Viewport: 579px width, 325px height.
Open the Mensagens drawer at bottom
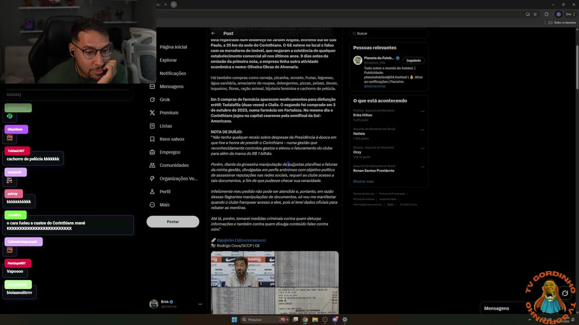[497, 308]
